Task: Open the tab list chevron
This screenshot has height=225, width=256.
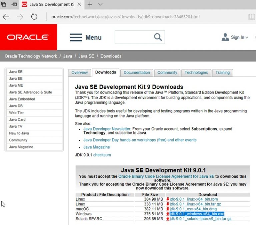Action: (x=100, y=5)
